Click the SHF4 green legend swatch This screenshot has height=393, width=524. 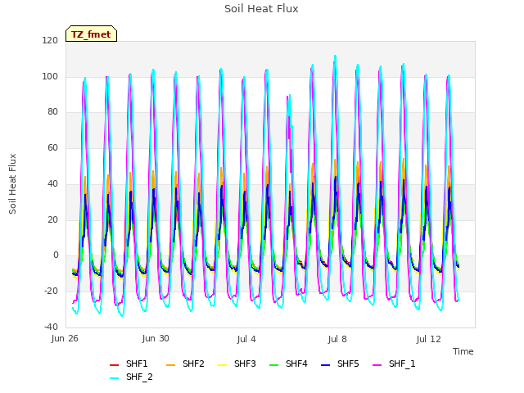coord(273,365)
